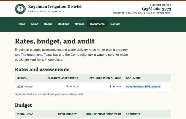The height and width of the screenshot is (119, 186).
Task: Open the Notices page
Action: pos(80,24)
